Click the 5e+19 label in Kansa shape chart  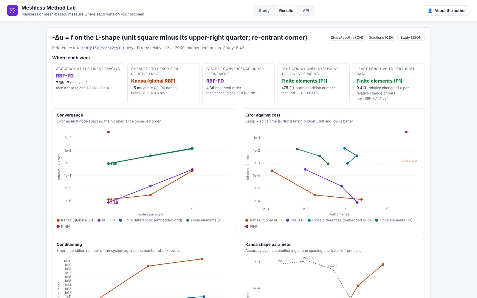coord(283,261)
